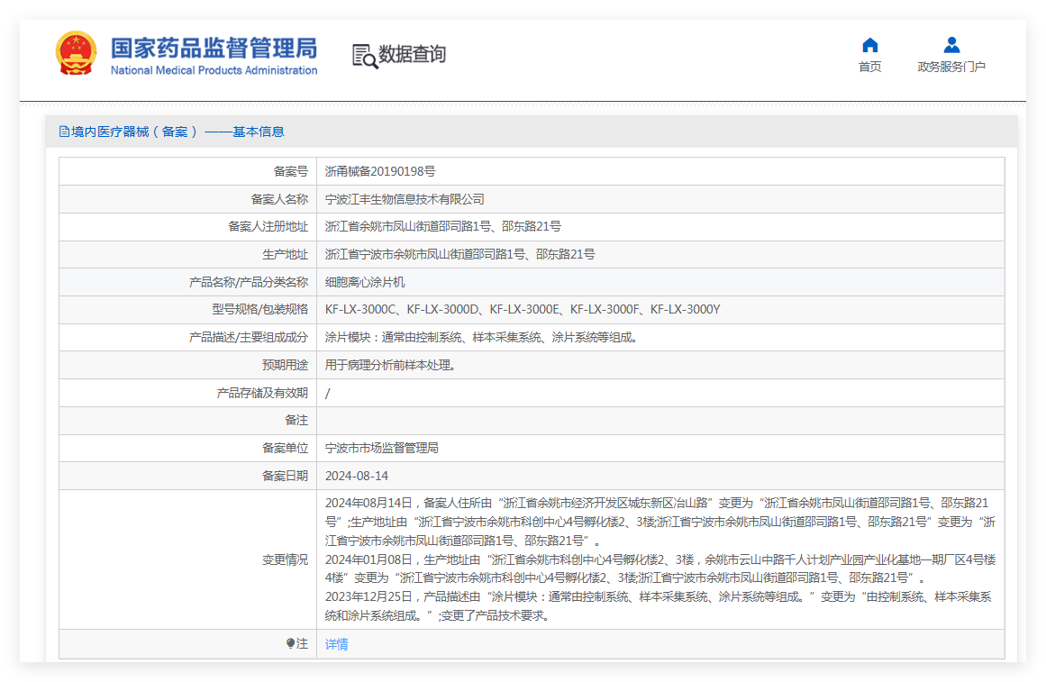
Task: Click the 数据查询 magnifier document icon
Action: [x=365, y=56]
